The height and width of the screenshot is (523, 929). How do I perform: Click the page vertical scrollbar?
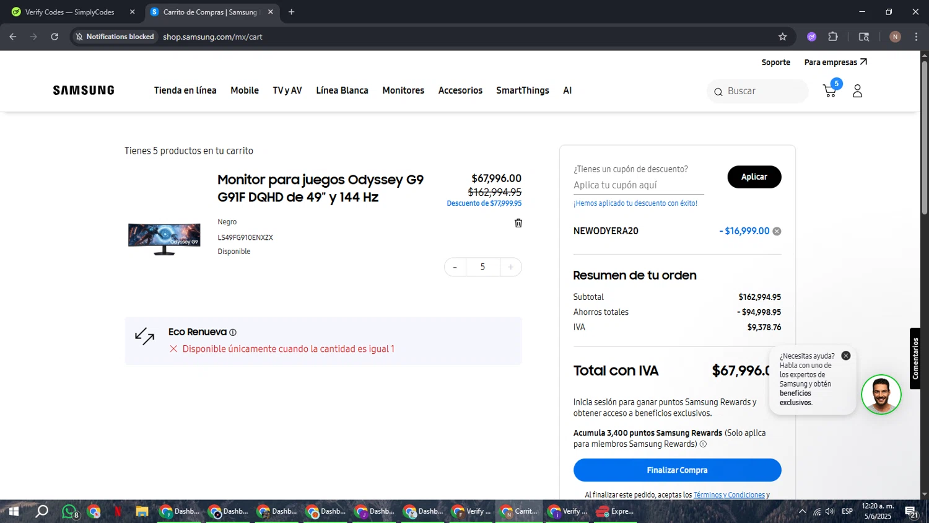[x=924, y=136]
